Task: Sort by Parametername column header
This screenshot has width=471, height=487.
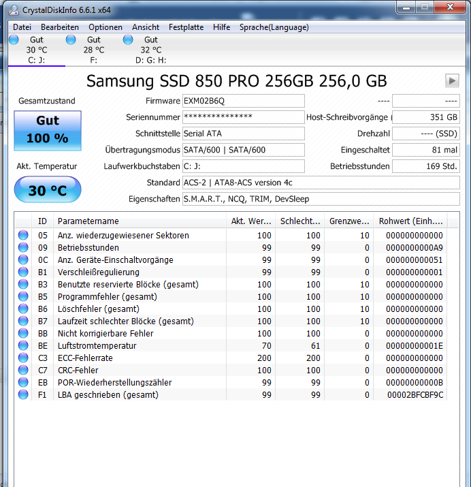Action: click(x=140, y=221)
